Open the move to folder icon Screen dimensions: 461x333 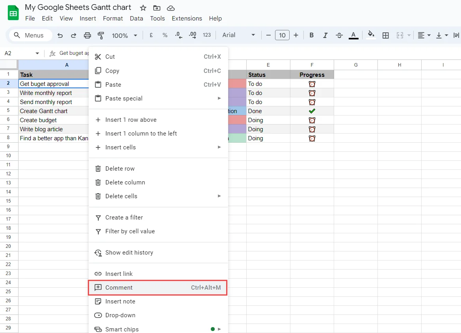pos(157,8)
